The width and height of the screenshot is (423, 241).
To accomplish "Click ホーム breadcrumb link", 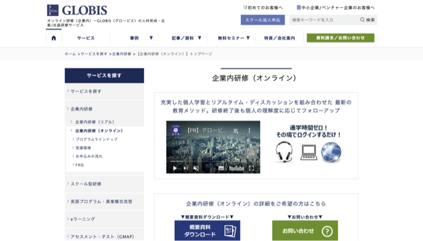I will 70,54.
